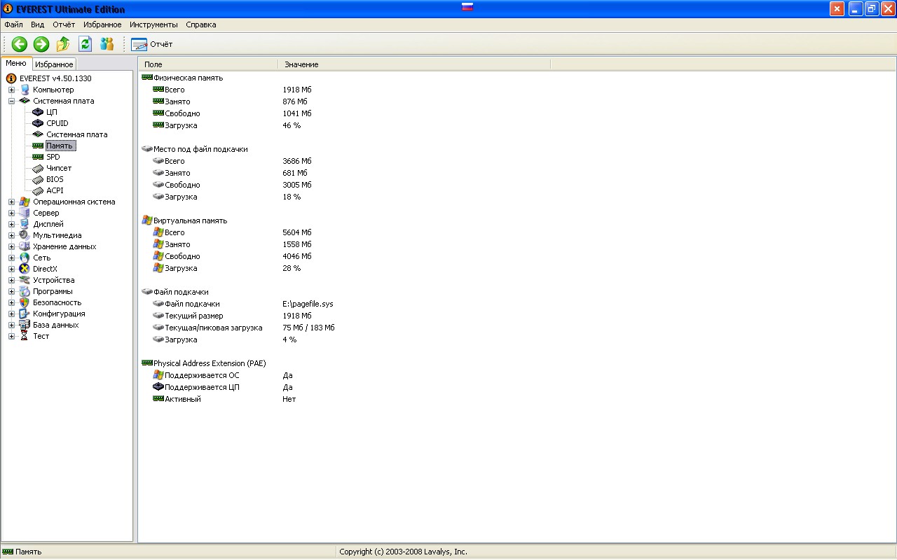Click the green Forward arrow toolbar icon
This screenshot has width=897, height=560.
tap(41, 44)
